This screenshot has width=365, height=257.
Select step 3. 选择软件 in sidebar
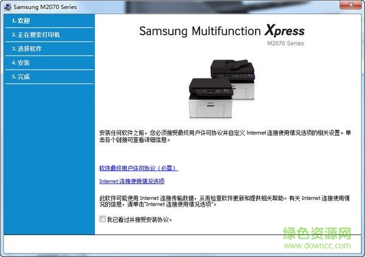[x=49, y=49]
